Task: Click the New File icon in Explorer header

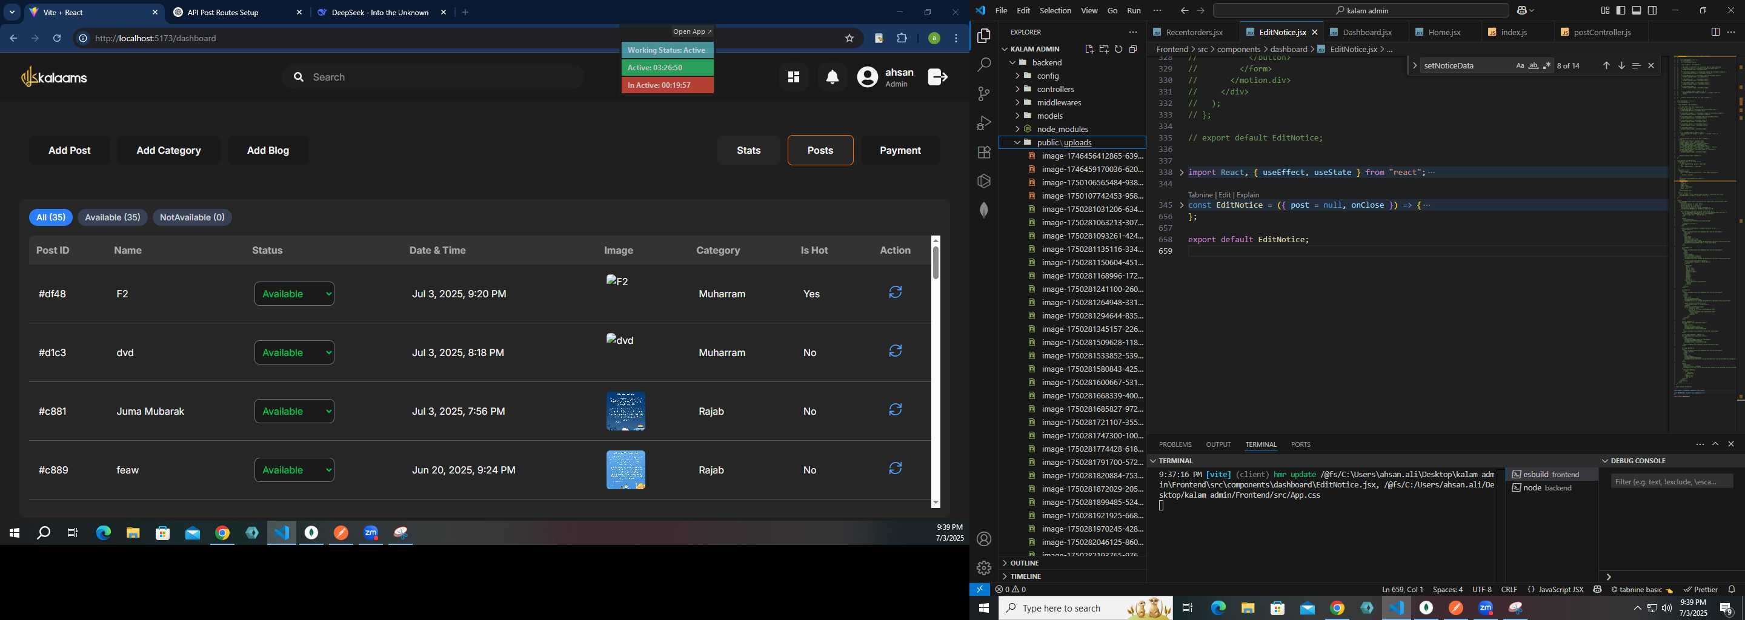Action: 1089,48
